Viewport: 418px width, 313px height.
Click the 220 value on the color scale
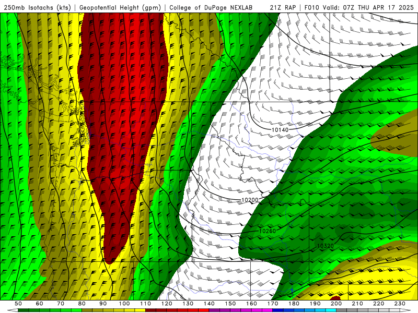pyautogui.click(x=378, y=304)
